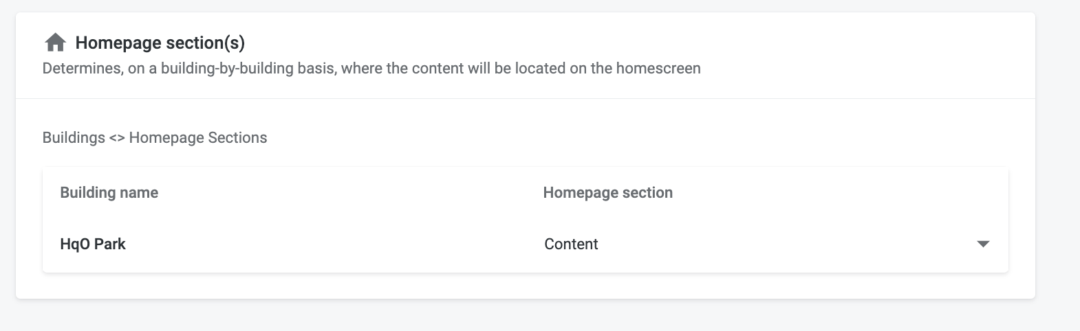This screenshot has height=331, width=1080.
Task: Click the word Determines in the subtitle
Action: pos(80,69)
